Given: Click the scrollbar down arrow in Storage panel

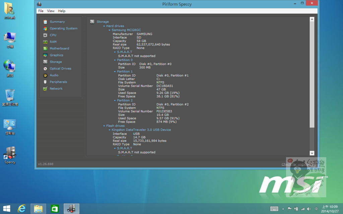Looking at the screenshot, I should (x=312, y=153).
